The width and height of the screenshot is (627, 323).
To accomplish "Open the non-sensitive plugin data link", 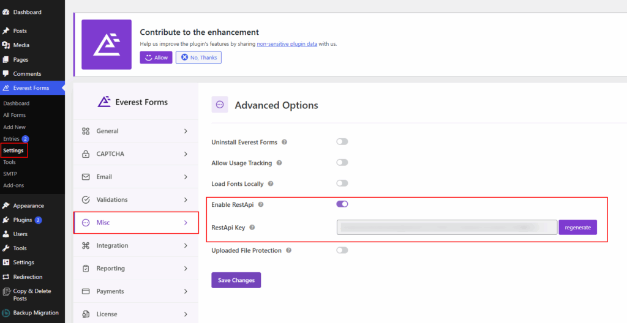I will pyautogui.click(x=287, y=44).
